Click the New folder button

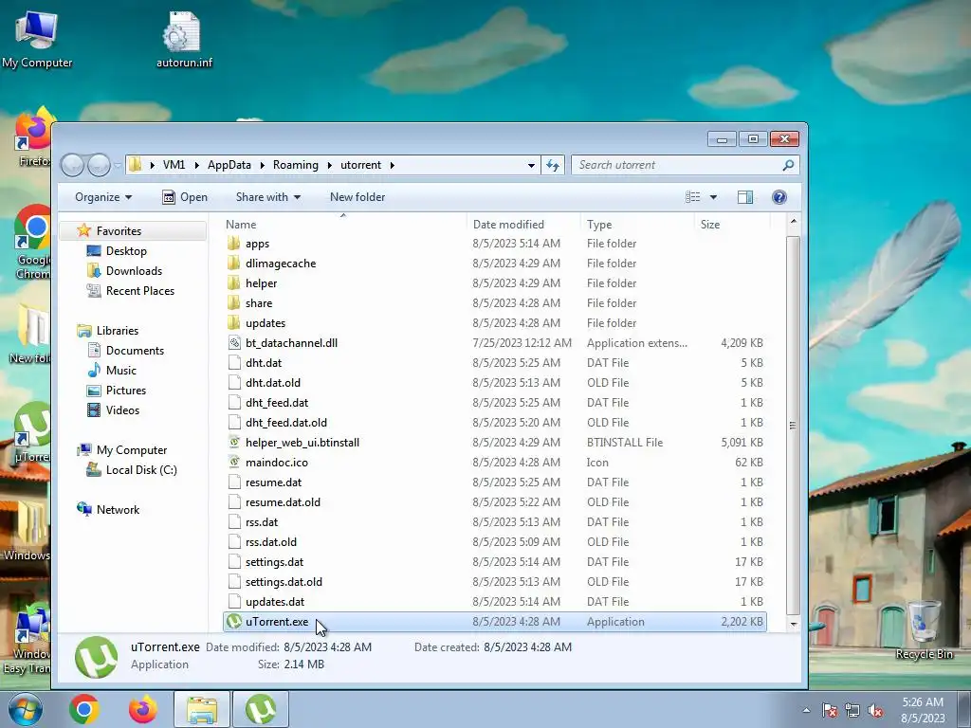click(x=357, y=197)
